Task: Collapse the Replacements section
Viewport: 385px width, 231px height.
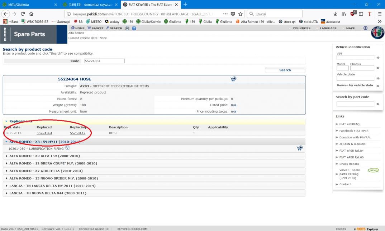Action: tap(6, 121)
